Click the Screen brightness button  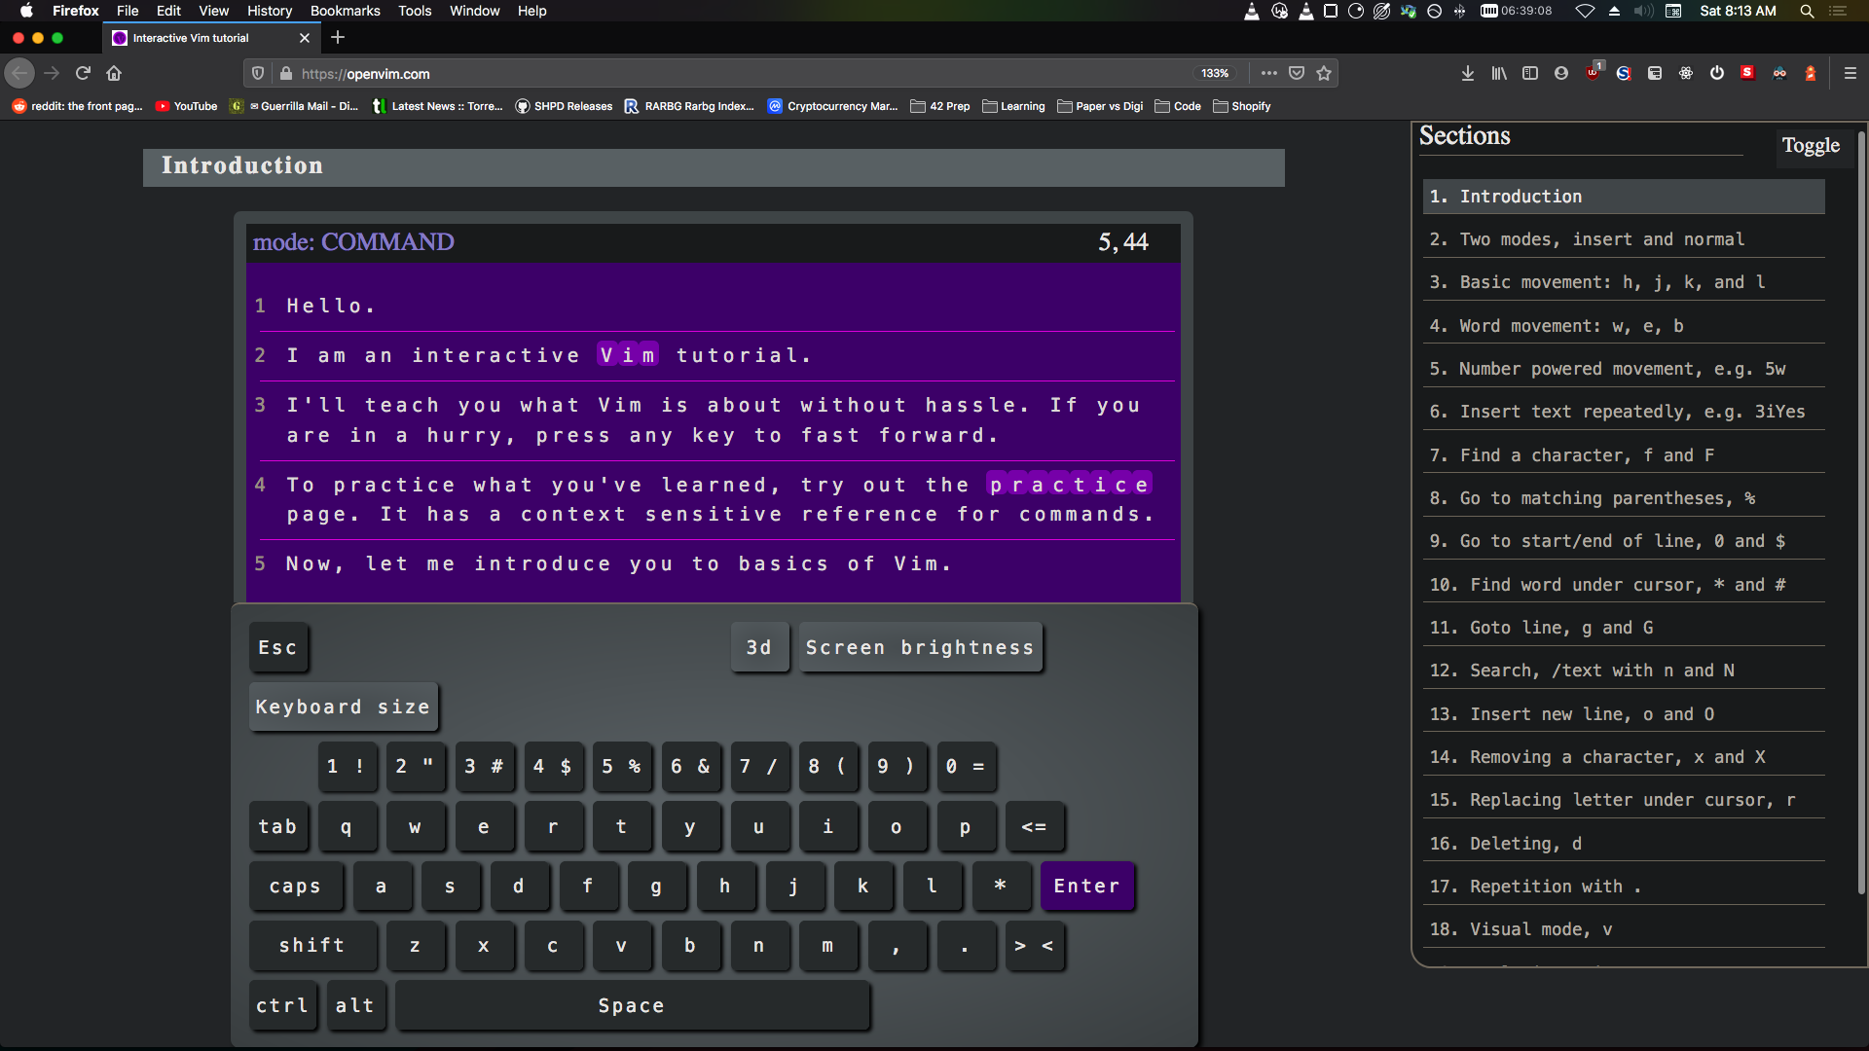tap(920, 647)
